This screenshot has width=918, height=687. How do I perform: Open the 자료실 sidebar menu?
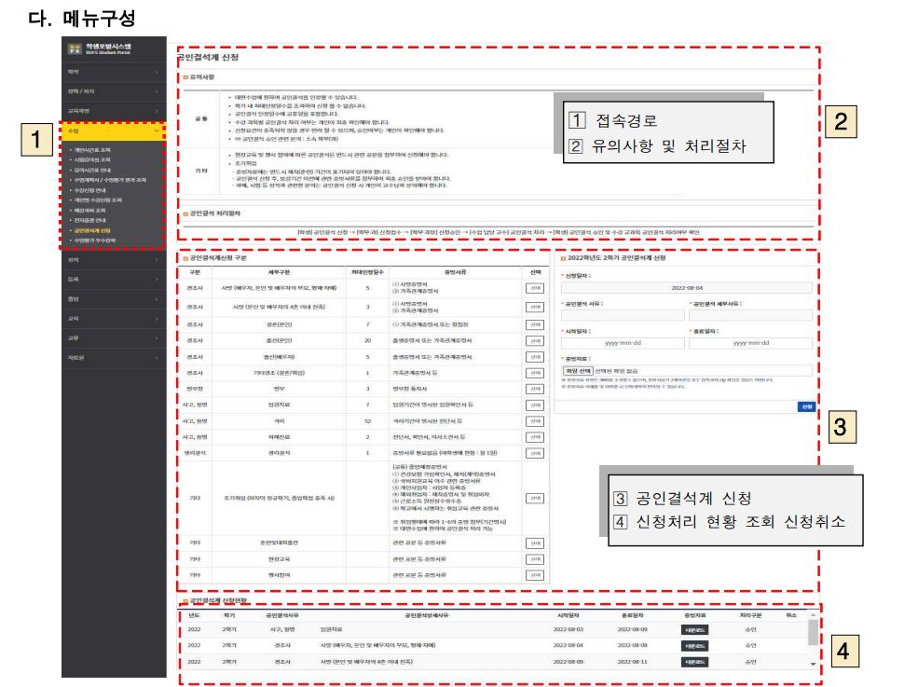[x=112, y=357]
